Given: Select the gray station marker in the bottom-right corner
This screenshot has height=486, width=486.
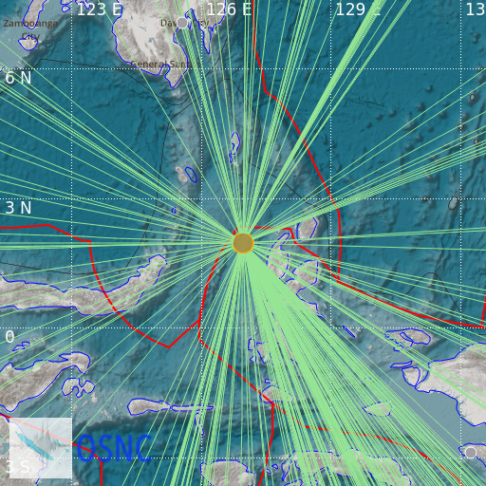Looking at the screenshot, I should pyautogui.click(x=471, y=453).
